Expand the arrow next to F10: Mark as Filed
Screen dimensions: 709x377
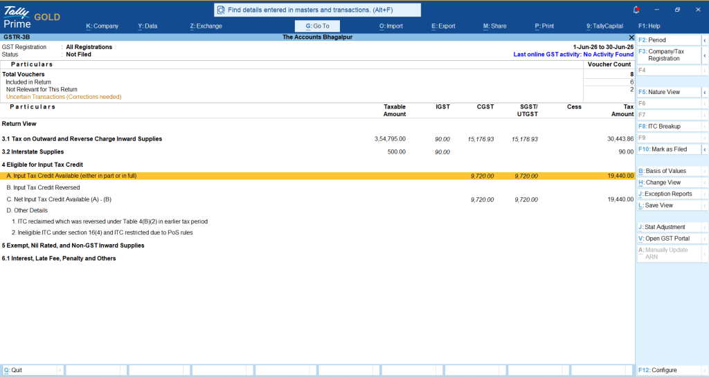(x=704, y=149)
